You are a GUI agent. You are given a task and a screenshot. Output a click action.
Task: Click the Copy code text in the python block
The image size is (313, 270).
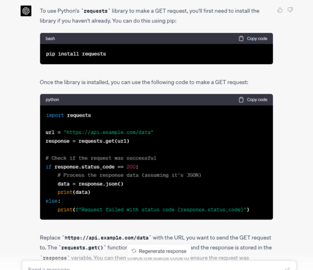[x=257, y=100]
